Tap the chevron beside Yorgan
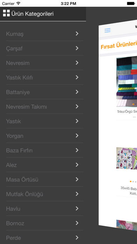The height and width of the screenshot is (244, 137). (x=77, y=136)
